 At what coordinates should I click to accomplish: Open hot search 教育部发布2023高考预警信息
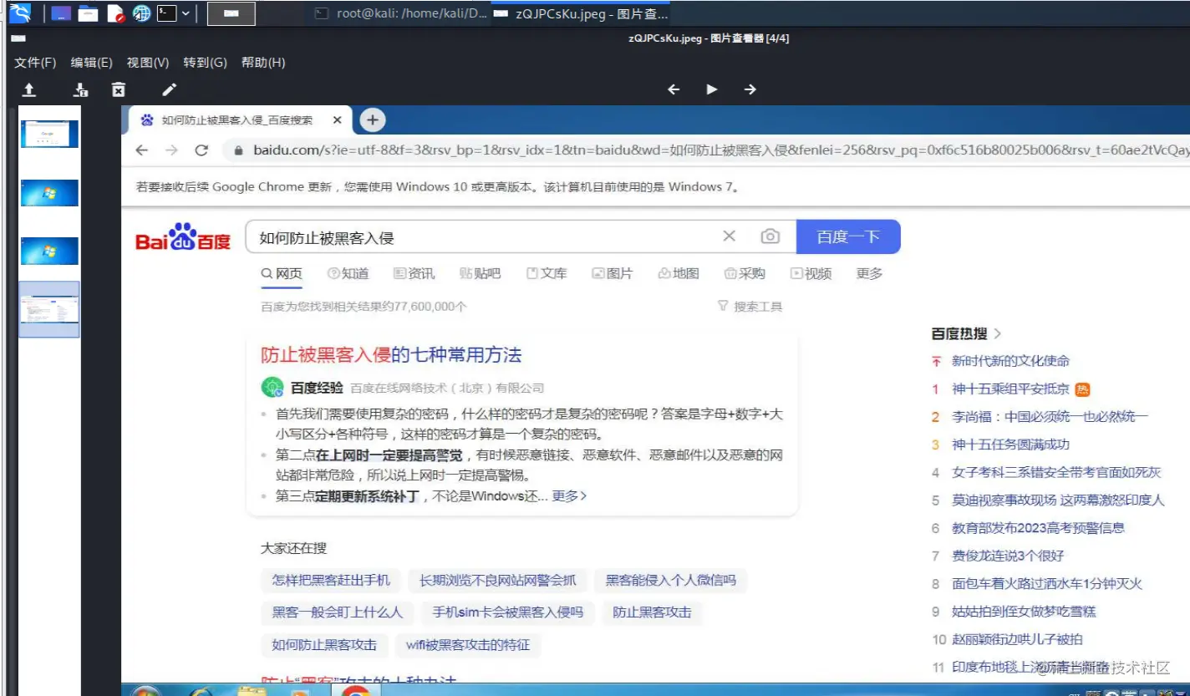coord(1039,528)
